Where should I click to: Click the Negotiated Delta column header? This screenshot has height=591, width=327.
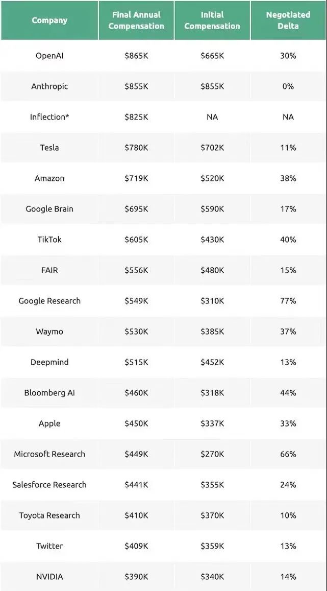(288, 20)
